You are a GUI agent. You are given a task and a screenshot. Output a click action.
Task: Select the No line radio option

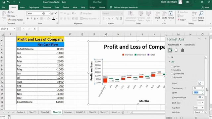point(172,66)
